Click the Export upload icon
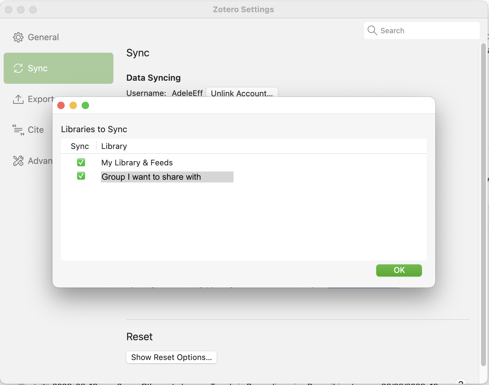The image size is (489, 385). 18,99
